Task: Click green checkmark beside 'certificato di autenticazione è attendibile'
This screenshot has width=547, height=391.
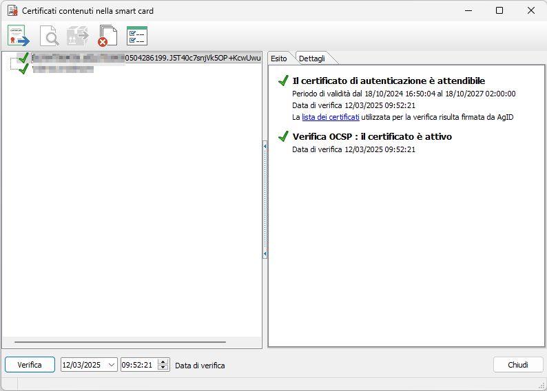Action: pyautogui.click(x=282, y=81)
